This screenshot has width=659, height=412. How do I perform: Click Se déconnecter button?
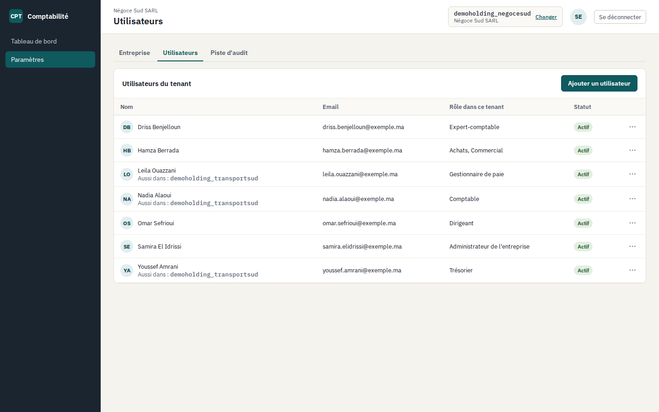click(x=620, y=17)
